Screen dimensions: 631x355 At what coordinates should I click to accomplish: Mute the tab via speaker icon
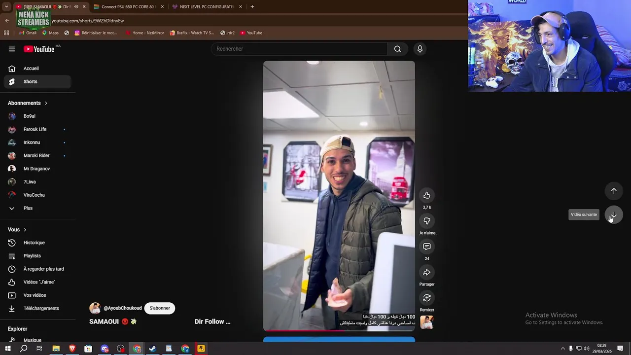(x=76, y=7)
